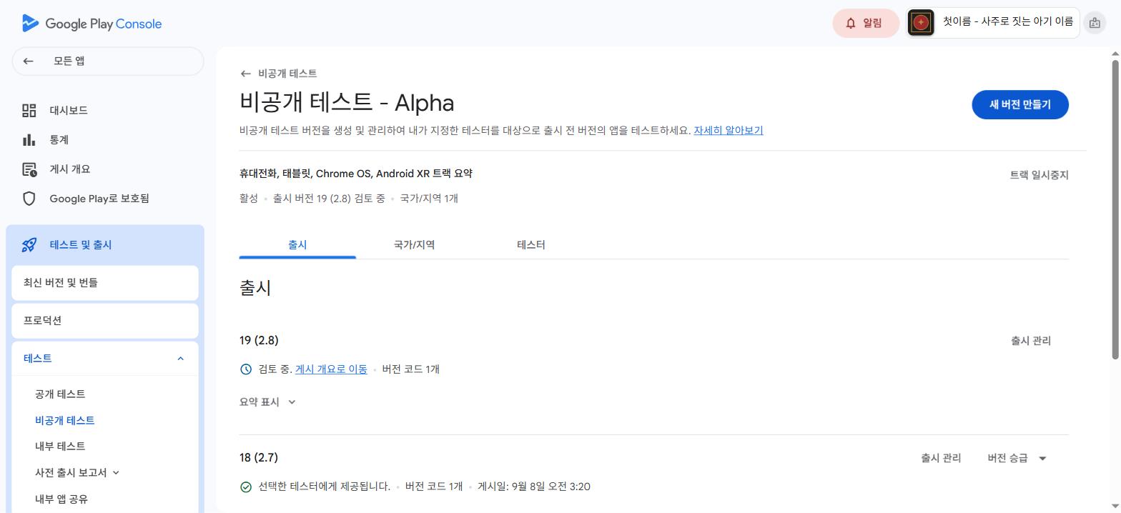This screenshot has width=1121, height=513.
Task: Select 공개 테스트 in sidebar
Action: (x=60, y=394)
